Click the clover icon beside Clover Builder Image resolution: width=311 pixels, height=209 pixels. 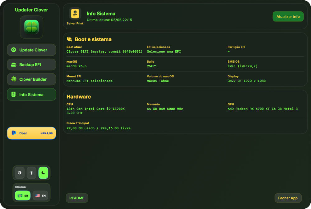pos(14,79)
